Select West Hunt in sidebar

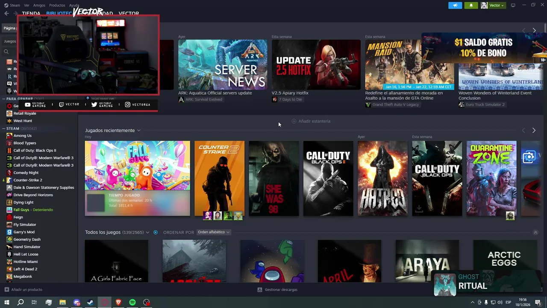(23, 121)
